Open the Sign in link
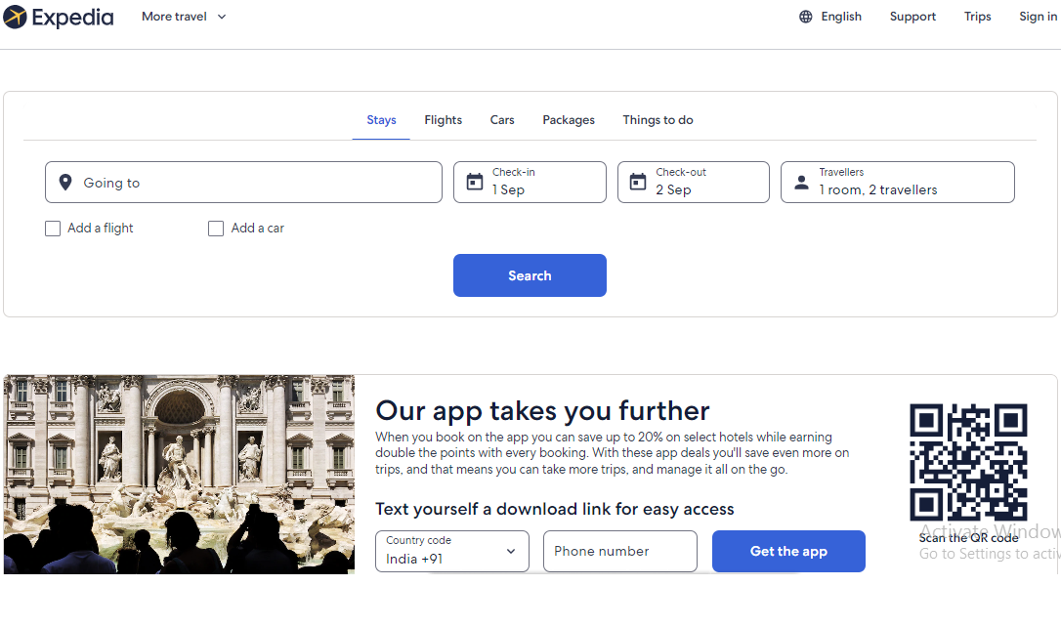Image resolution: width=1061 pixels, height=627 pixels. coord(1037,17)
